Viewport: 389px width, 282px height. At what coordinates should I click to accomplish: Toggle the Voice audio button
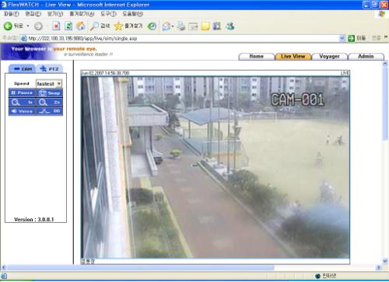[x=22, y=111]
